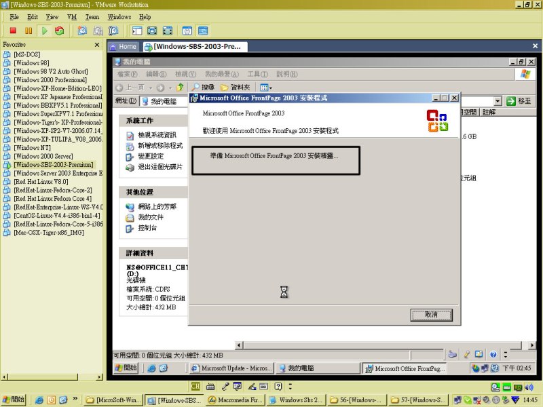Switch to Microsoft Update taskbar item

[231, 368]
